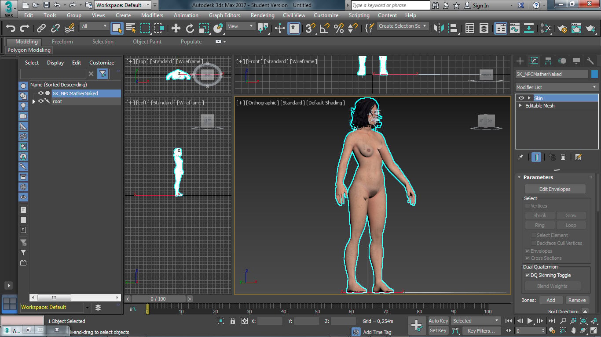Switch to the Object Paint ribbon tab
Viewport: 601px width, 337px height.
click(147, 42)
